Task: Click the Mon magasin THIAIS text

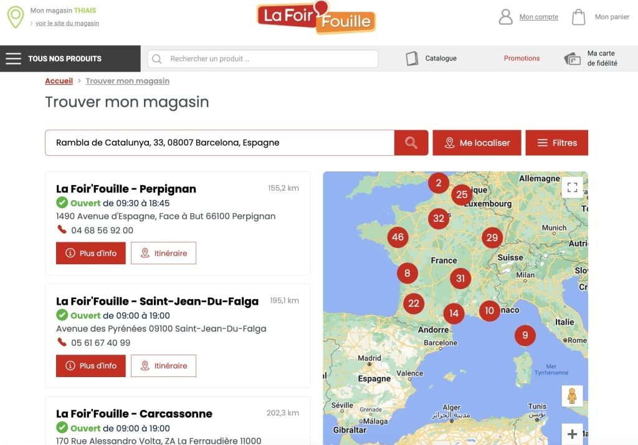Action: click(x=63, y=11)
